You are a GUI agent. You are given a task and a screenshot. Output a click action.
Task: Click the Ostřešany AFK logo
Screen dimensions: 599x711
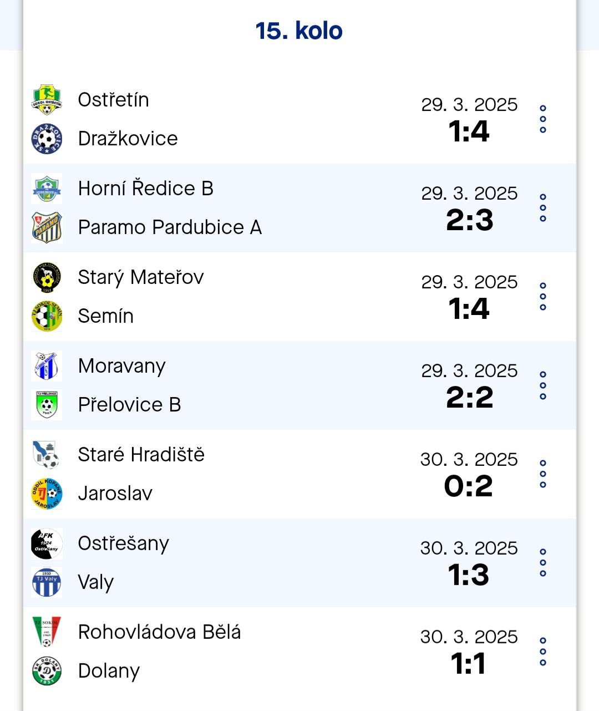click(x=47, y=544)
